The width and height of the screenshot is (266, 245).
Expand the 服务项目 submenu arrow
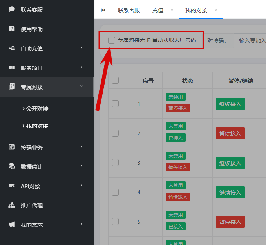(81, 67)
